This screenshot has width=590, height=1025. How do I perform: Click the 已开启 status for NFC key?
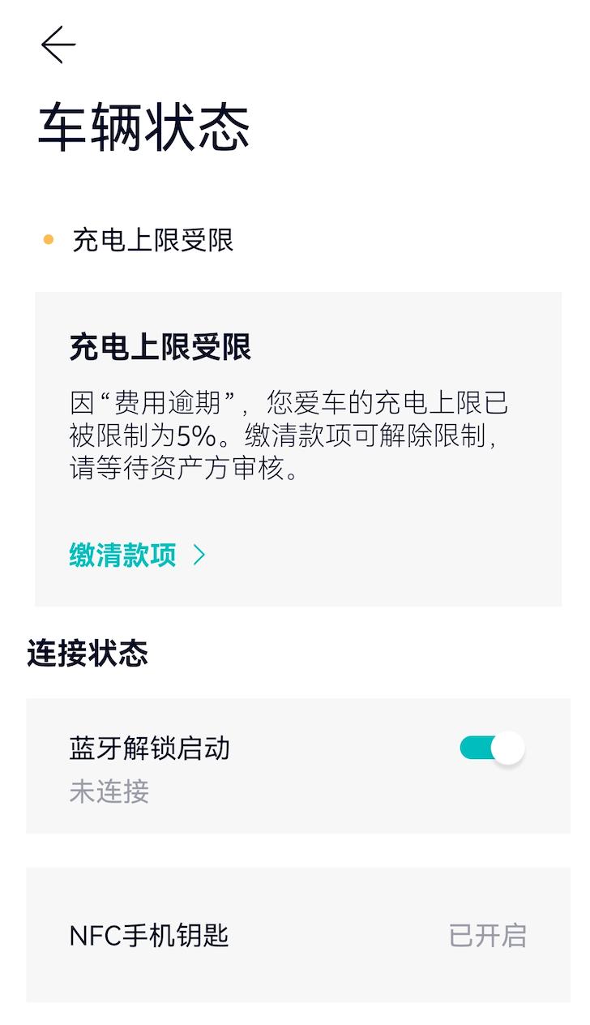(x=487, y=935)
